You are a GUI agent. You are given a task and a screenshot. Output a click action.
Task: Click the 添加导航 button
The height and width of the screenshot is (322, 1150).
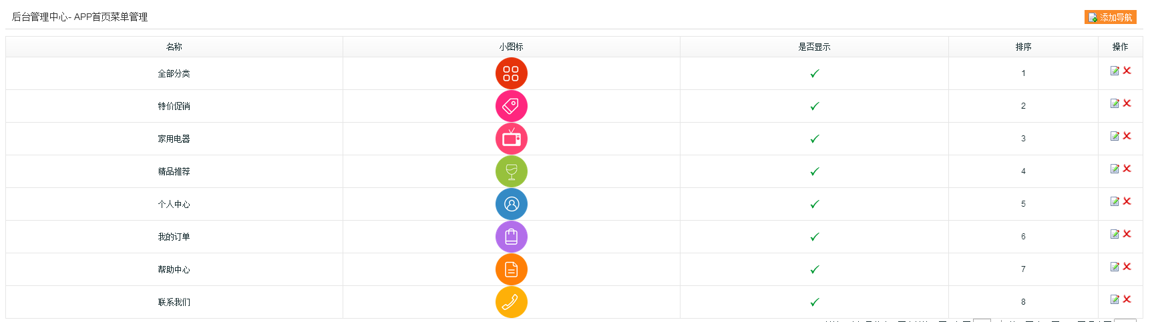(1110, 17)
